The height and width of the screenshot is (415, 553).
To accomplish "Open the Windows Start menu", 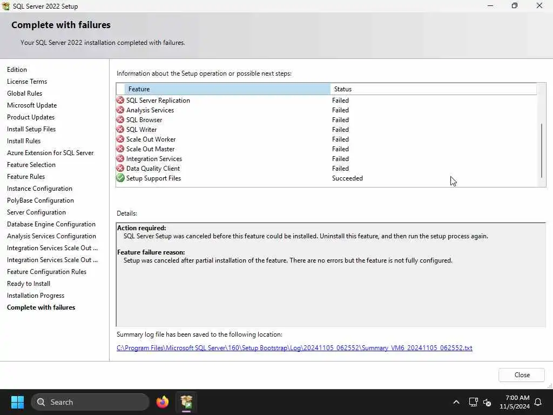I will (17, 402).
